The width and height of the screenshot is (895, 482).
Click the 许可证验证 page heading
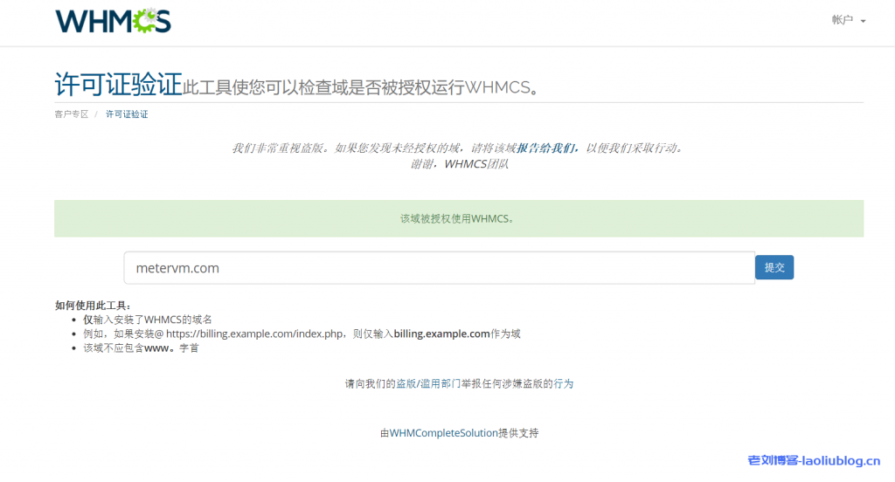click(118, 85)
